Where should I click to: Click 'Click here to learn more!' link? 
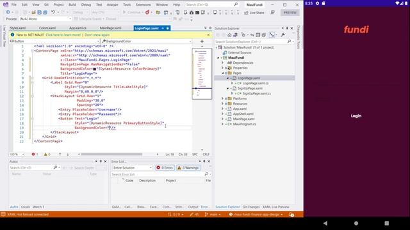pos(63,35)
